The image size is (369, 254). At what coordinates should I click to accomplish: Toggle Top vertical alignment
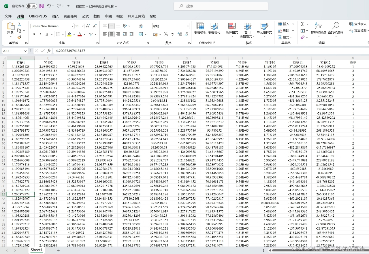tap(105, 26)
